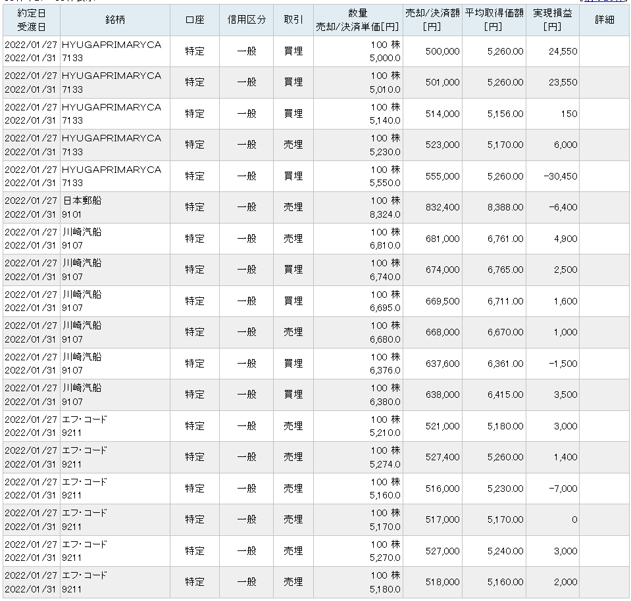Click the settlement amount 674,000
631x601 pixels.
click(442, 270)
